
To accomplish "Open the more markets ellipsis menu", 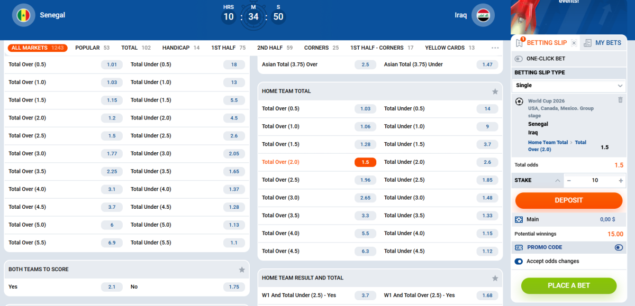I will pyautogui.click(x=495, y=48).
